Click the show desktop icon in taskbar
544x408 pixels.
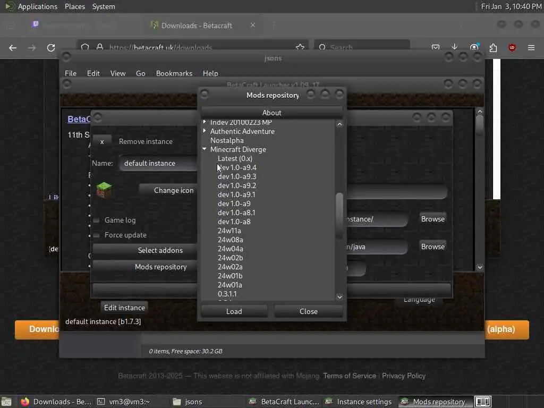click(6, 402)
